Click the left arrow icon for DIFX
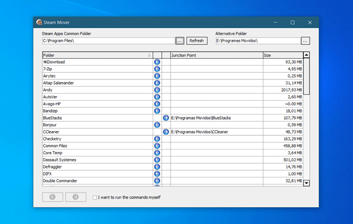 (x=157, y=174)
